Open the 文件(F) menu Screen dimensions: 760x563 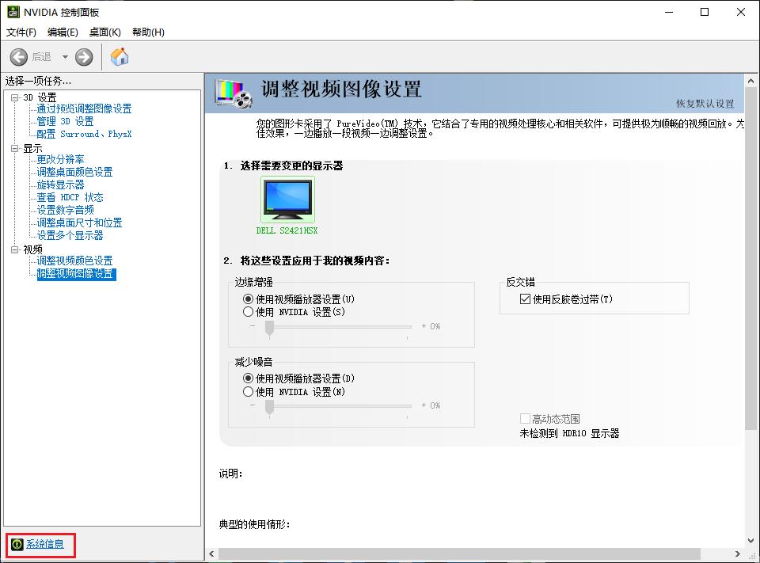(21, 32)
